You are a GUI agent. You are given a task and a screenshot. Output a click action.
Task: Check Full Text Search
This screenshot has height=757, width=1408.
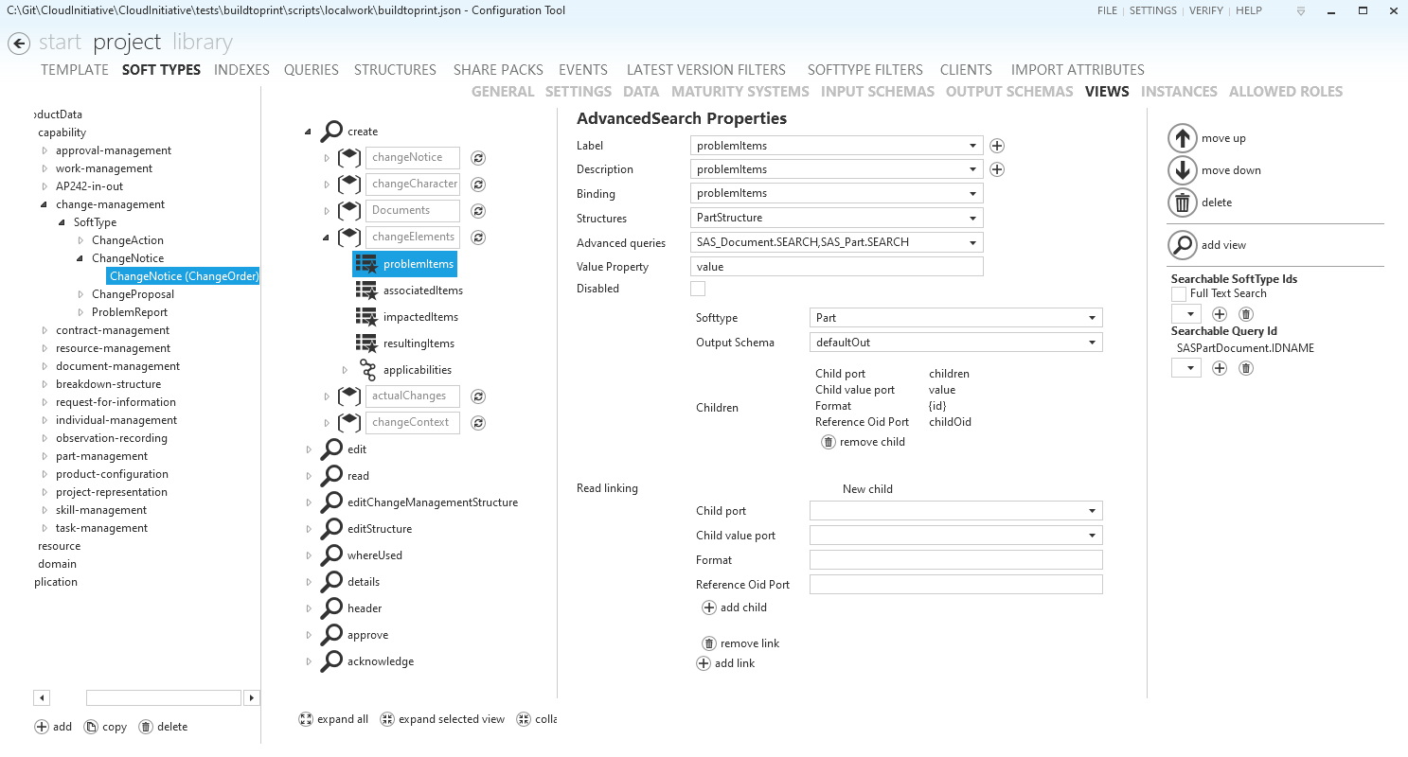[x=1179, y=293]
